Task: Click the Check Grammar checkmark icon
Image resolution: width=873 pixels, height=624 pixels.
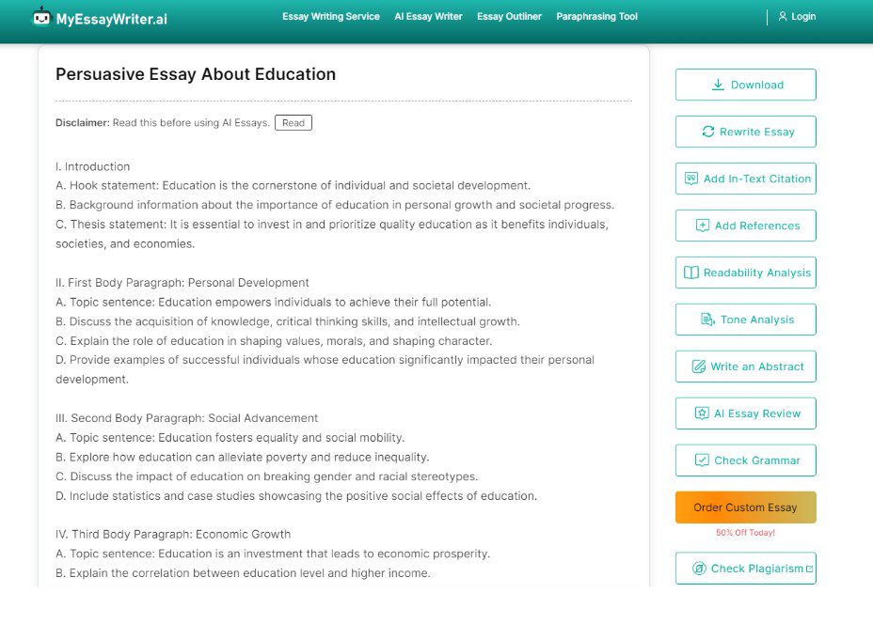Action: pos(702,460)
